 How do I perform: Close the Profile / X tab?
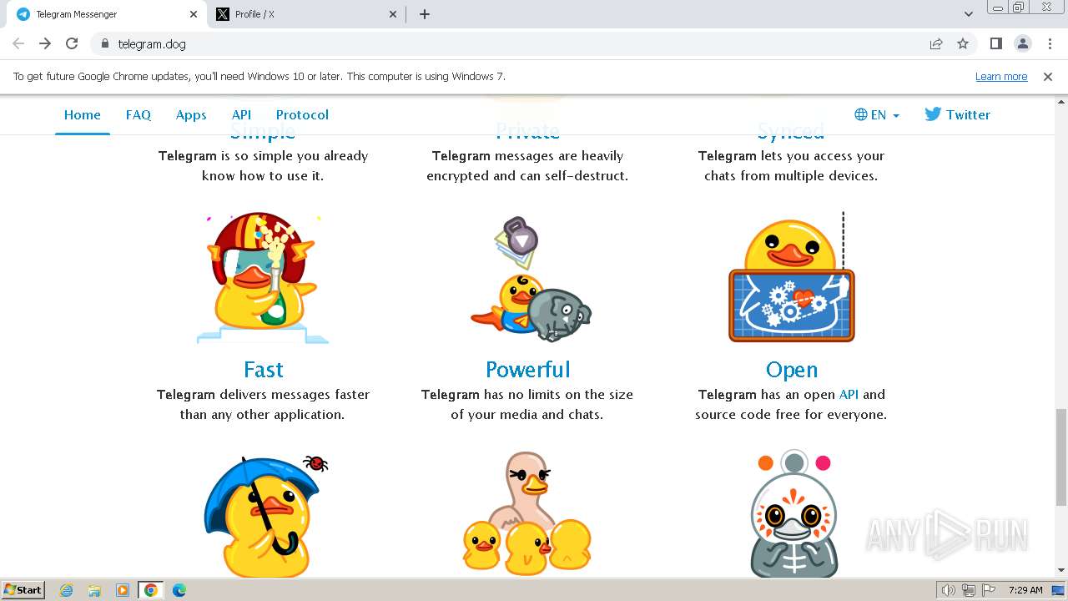(x=394, y=14)
